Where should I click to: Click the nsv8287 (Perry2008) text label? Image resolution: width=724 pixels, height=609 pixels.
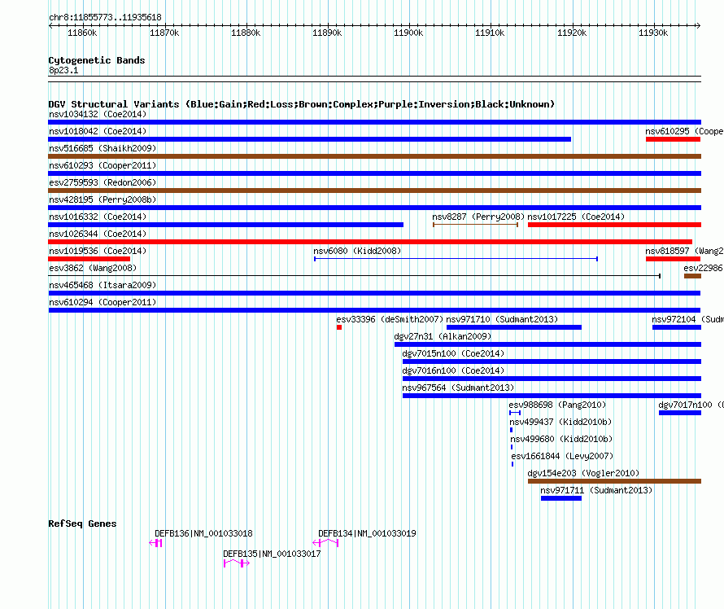click(x=478, y=217)
